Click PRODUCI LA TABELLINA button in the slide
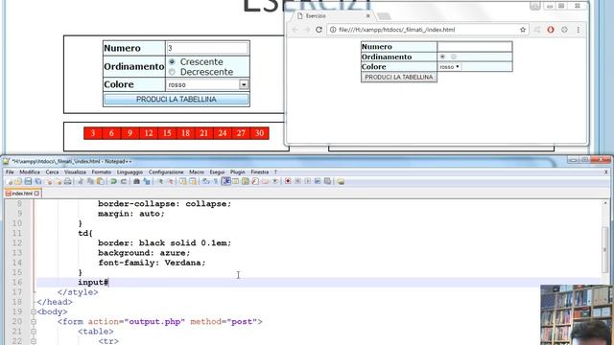Screen dimensions: 614x345 coord(177,100)
